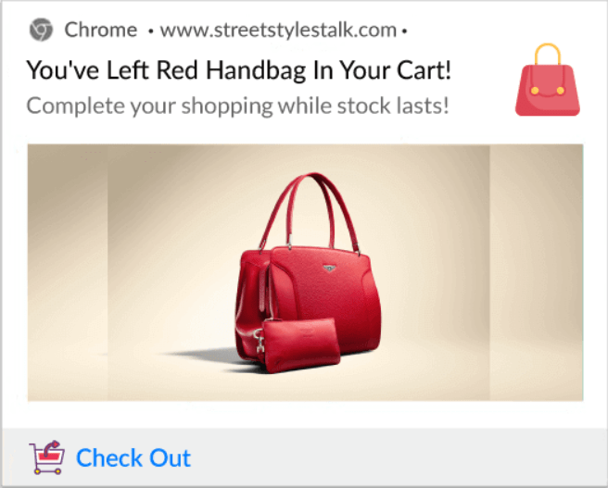
Task: Click the silver clasp on the red pouch
Action: pos(260,341)
